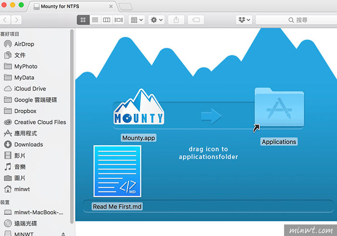Switch to list view
Image resolution: width=337 pixels, height=236 pixels.
coord(95,20)
